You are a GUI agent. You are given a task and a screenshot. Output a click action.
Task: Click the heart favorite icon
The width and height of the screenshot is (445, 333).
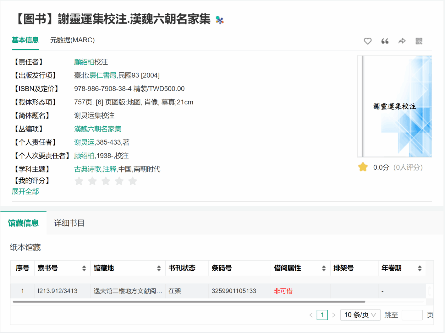[367, 41]
